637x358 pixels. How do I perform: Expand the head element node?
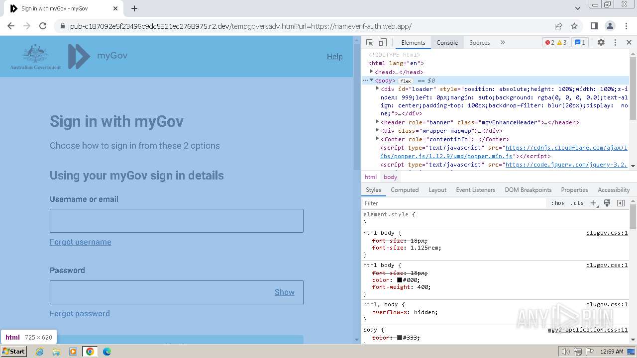point(372,72)
